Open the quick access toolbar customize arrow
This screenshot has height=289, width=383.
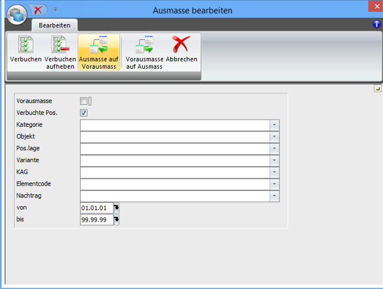click(55, 10)
